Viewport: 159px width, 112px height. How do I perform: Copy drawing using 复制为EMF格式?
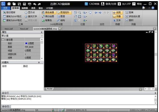(x=12, y=16)
